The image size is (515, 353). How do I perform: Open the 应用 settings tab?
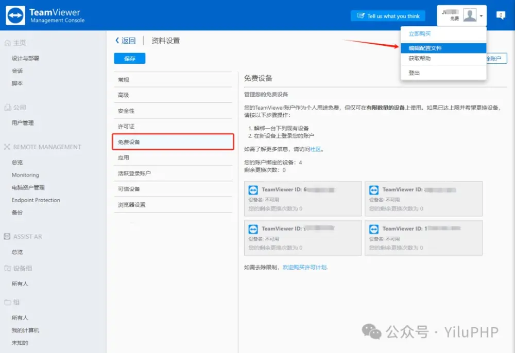pyautogui.click(x=173, y=157)
